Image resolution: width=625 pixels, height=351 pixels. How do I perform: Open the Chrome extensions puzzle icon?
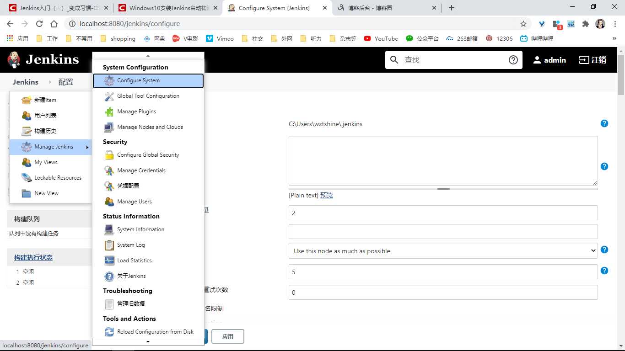[585, 24]
